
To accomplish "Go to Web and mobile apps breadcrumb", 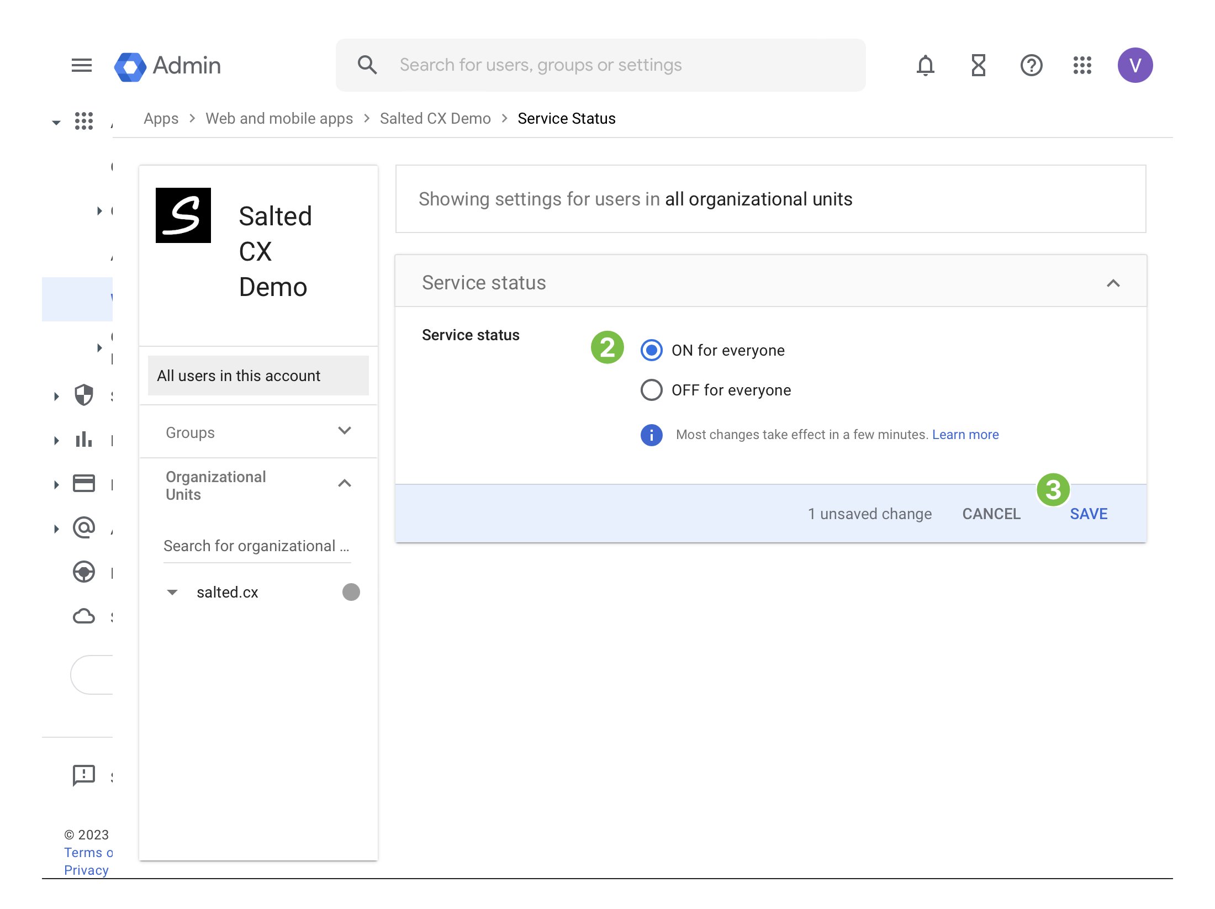I will point(279,118).
